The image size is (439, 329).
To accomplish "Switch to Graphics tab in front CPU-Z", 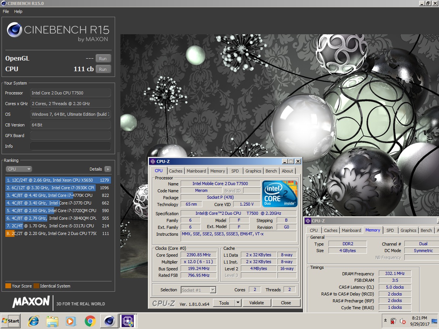I will tap(253, 171).
